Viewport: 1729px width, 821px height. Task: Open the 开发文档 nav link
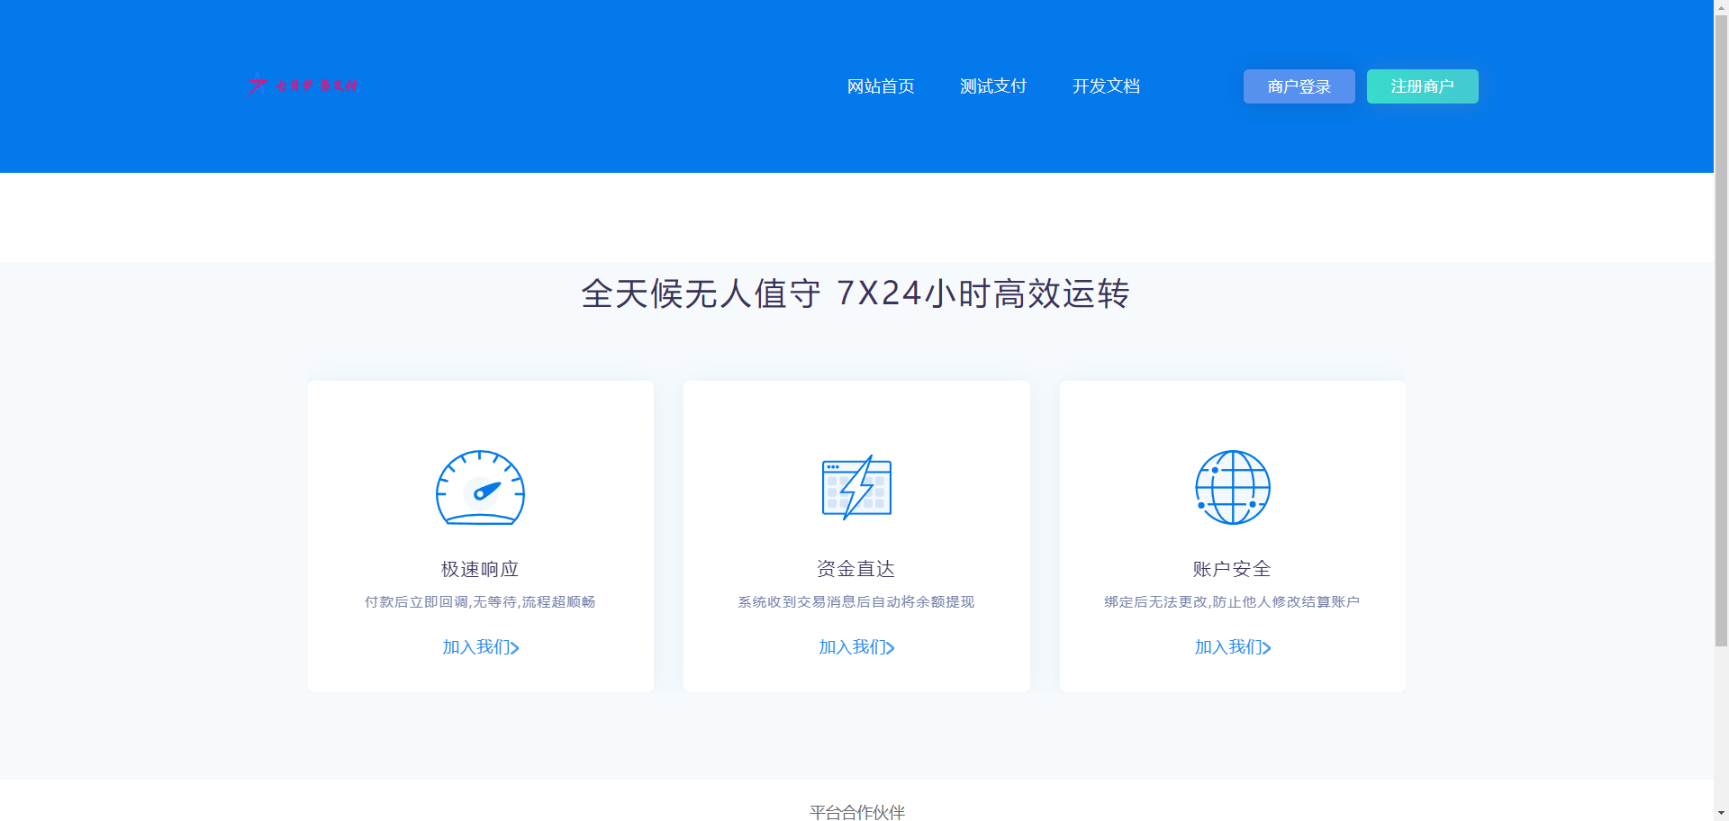coord(1106,86)
